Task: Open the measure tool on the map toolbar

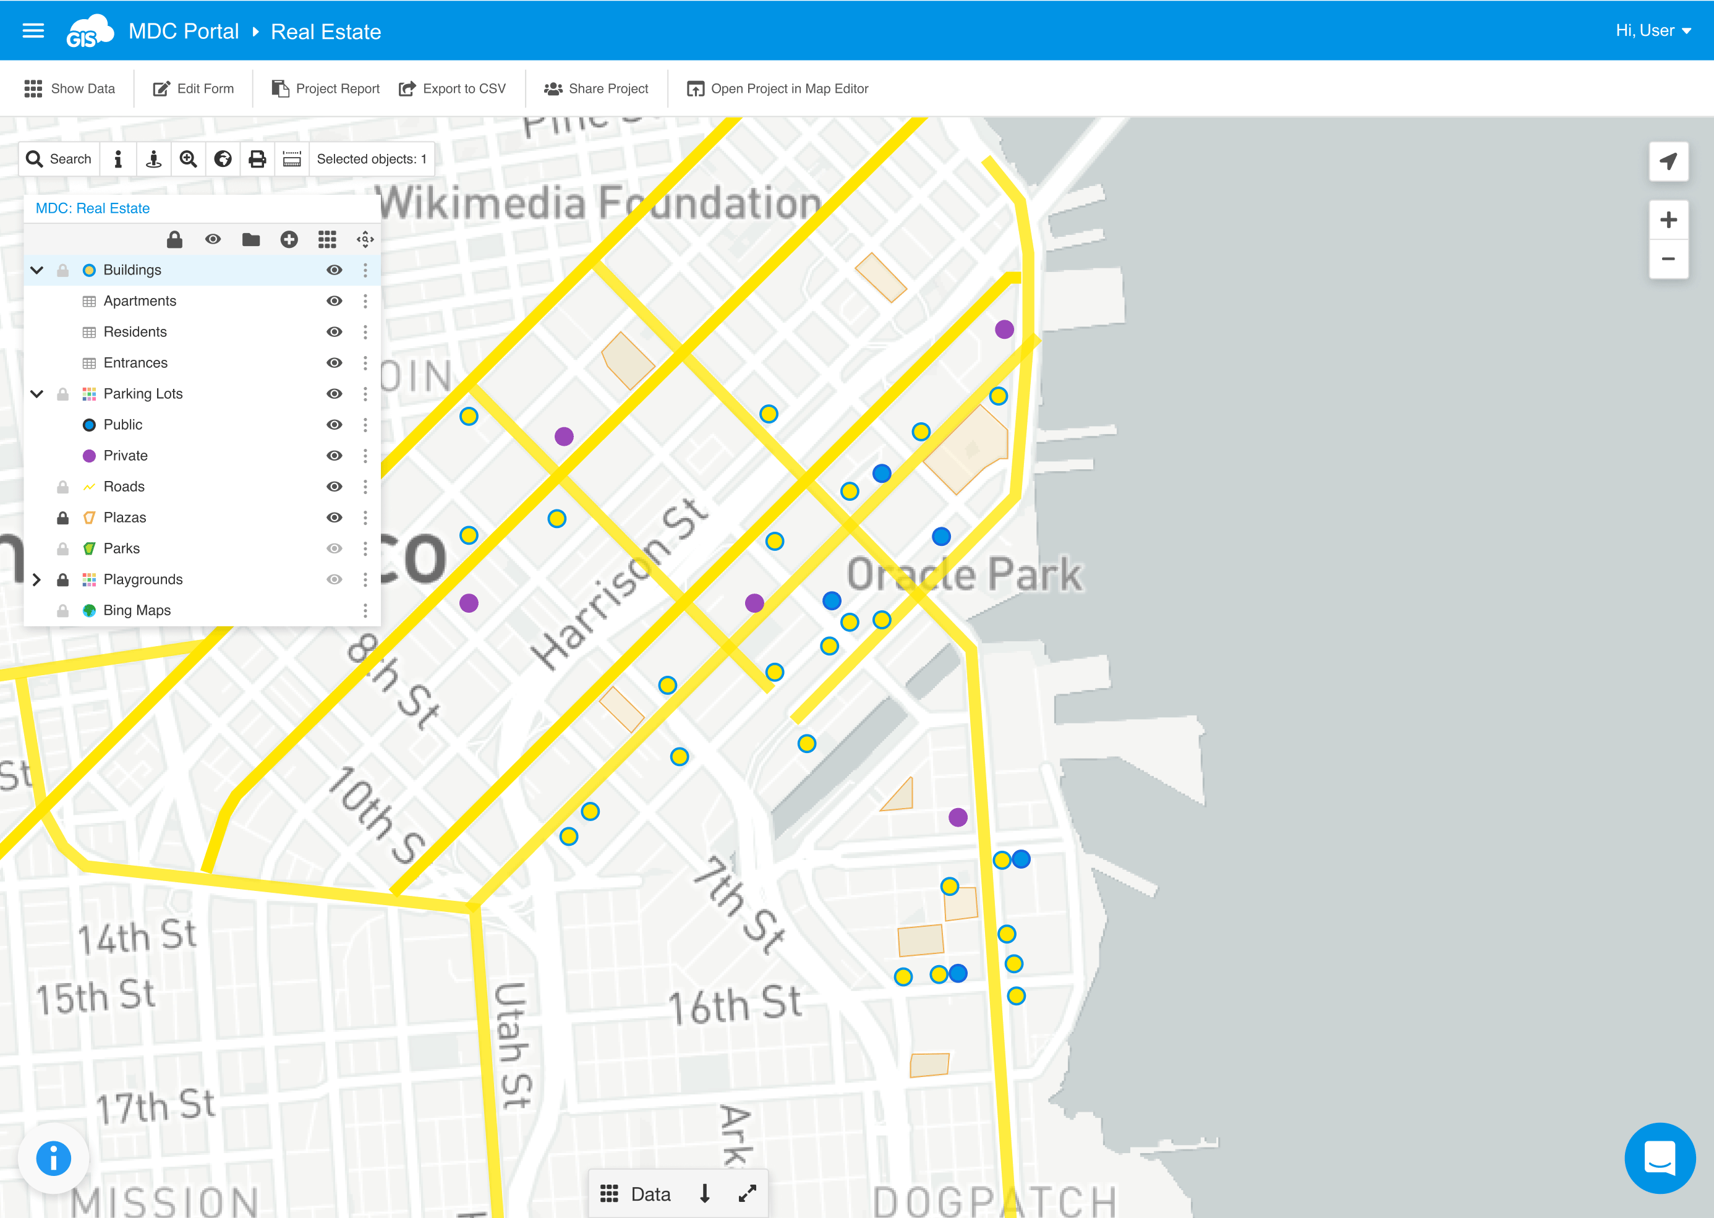Action: (292, 158)
